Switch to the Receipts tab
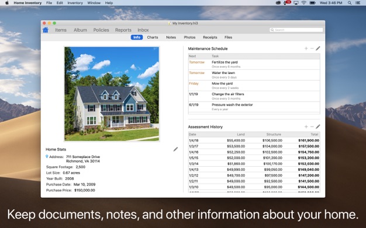Screen dimensions: 366x228 210,37
